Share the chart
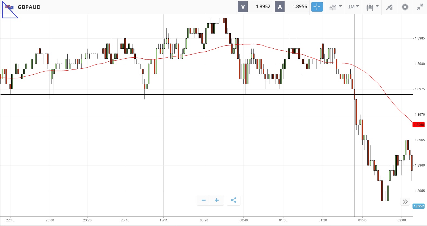This screenshot has width=427, height=226. pyautogui.click(x=233, y=200)
